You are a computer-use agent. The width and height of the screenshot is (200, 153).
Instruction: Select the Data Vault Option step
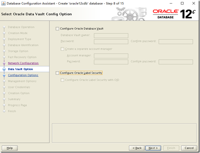pos(20,69)
